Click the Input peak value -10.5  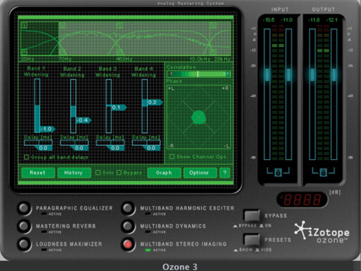[268, 20]
